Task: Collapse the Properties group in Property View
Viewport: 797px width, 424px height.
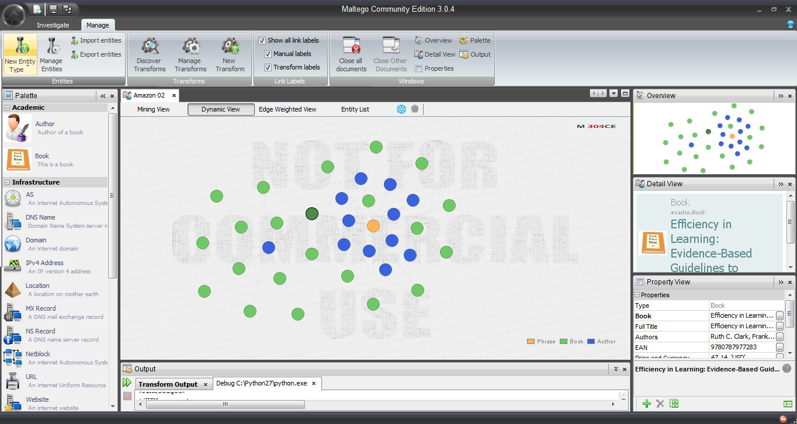Action: tap(637, 296)
